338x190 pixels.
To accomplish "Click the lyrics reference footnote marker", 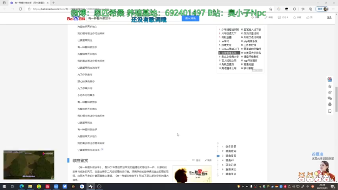I will point(102,149).
